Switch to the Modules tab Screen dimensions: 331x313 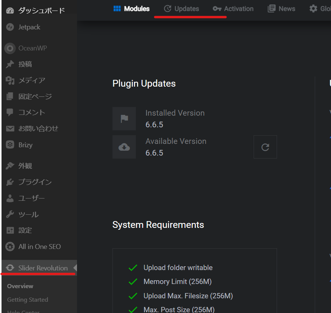[132, 9]
